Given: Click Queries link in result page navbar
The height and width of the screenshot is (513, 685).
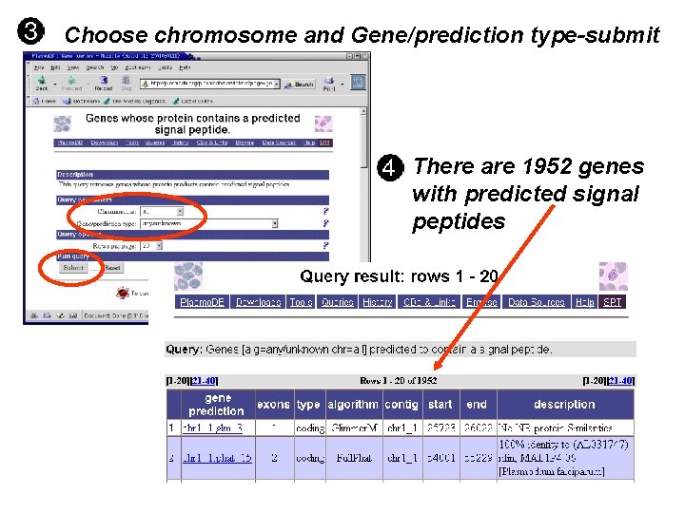Looking at the screenshot, I should coord(337,302).
